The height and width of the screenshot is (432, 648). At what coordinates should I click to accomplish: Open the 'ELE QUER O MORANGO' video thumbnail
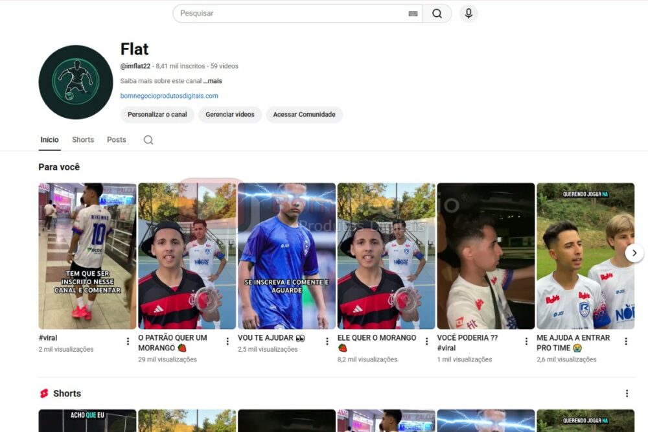click(386, 255)
